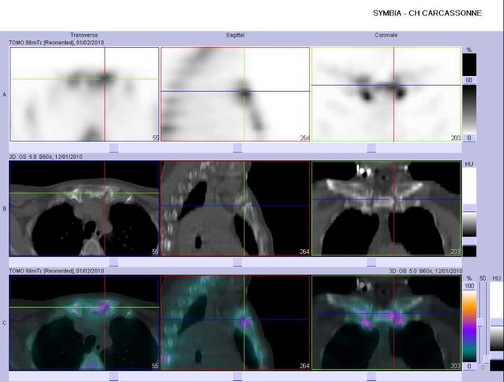Click the 0 lower threshold box on row A scale

tap(470, 138)
